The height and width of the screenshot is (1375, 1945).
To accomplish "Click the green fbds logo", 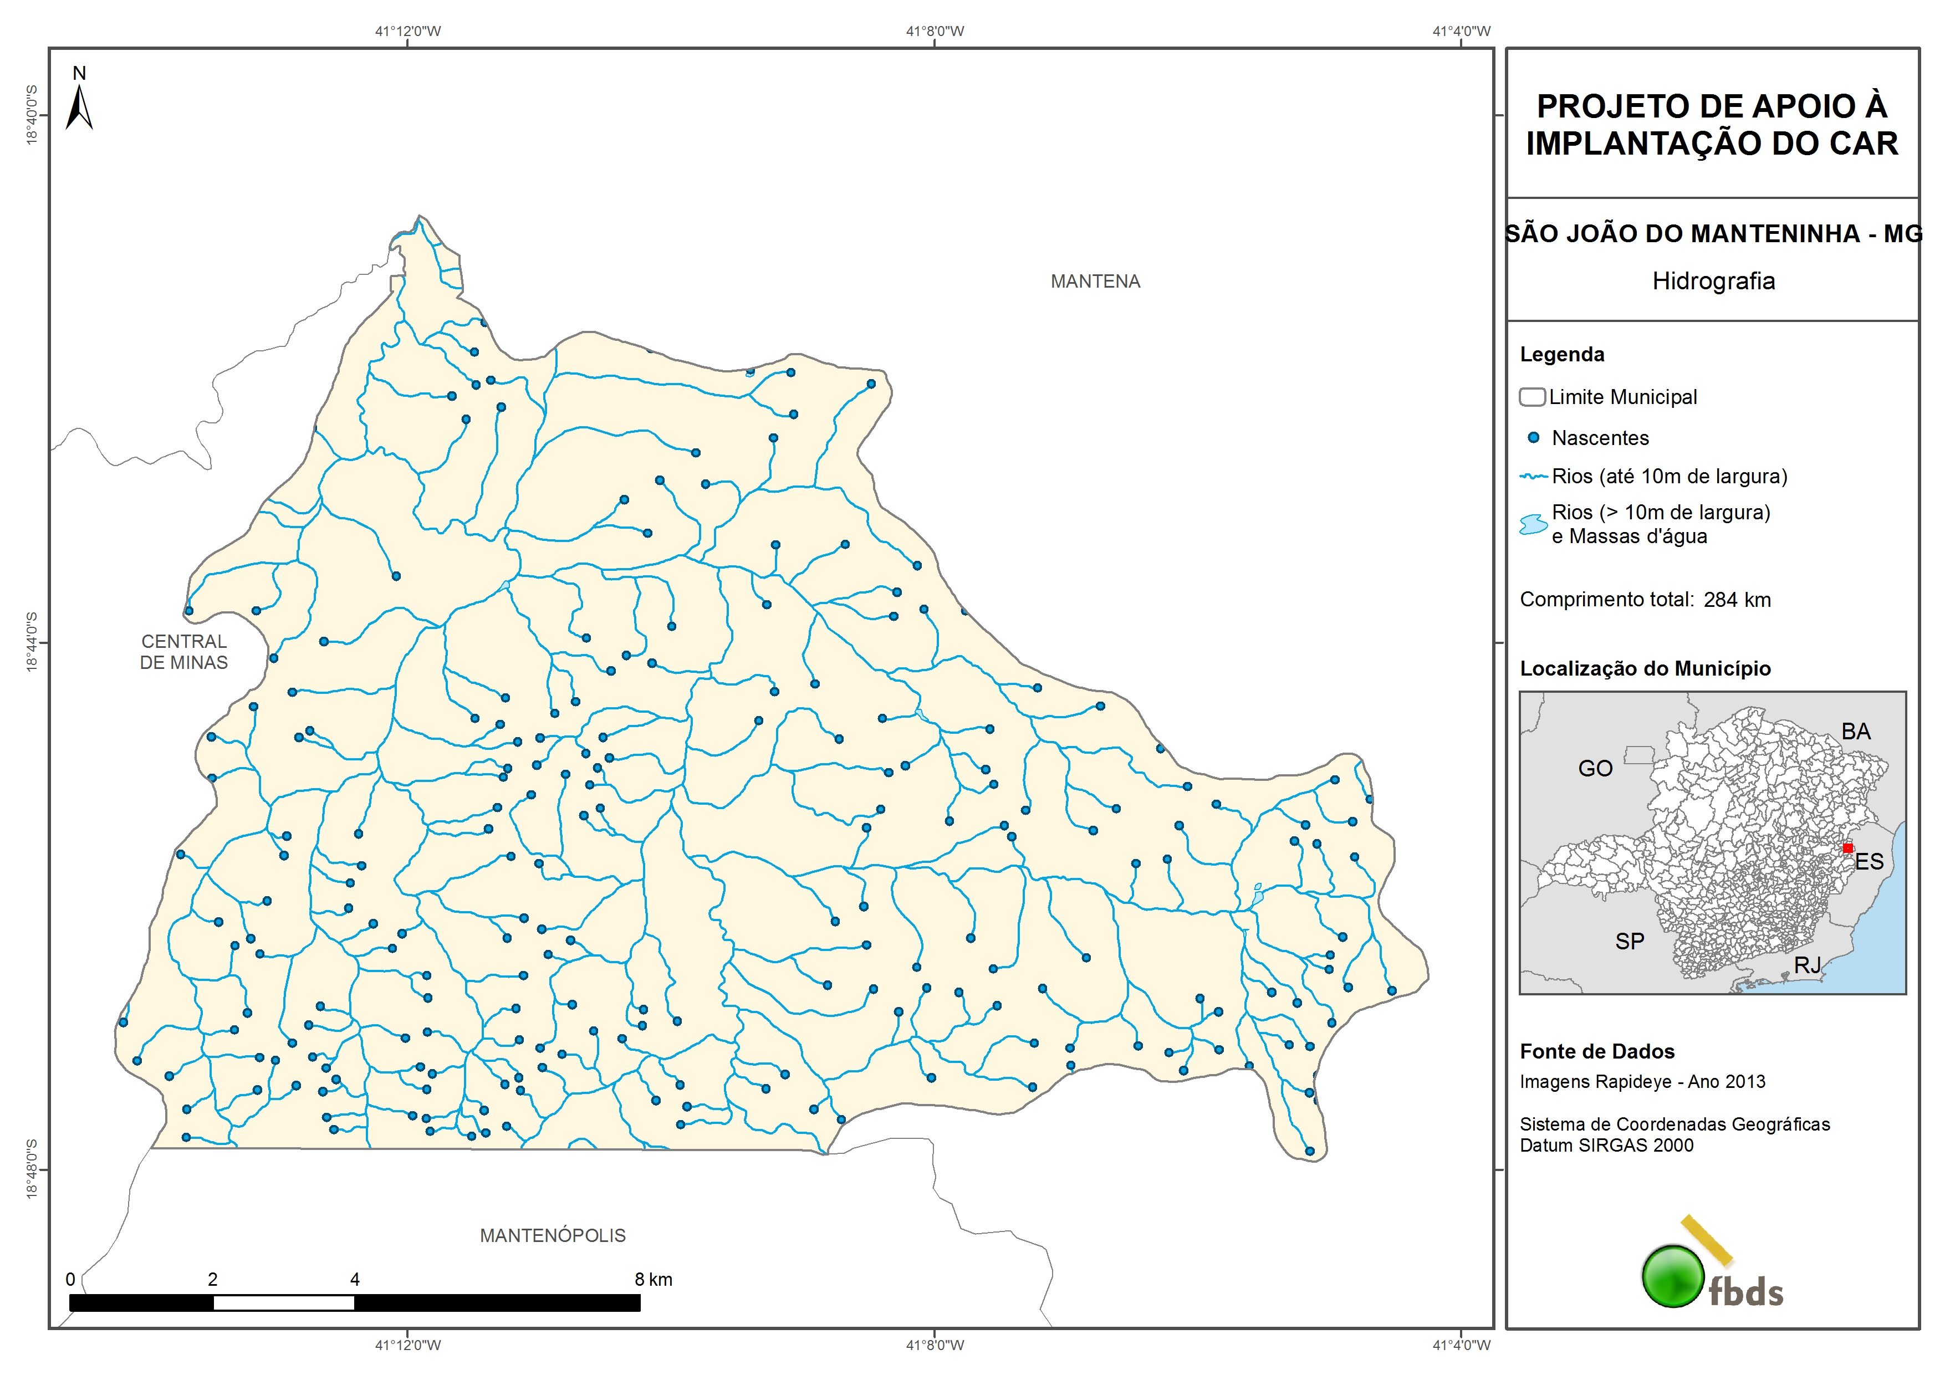I will click(x=1673, y=1277).
